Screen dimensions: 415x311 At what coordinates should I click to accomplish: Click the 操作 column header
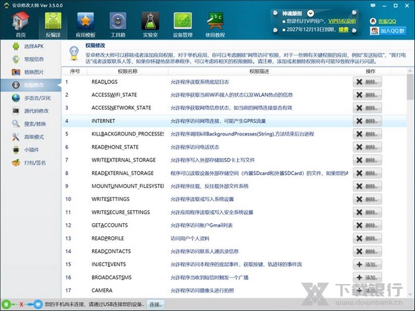coord(370,71)
